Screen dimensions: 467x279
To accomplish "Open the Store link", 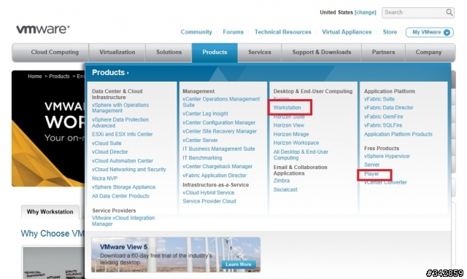I will [x=390, y=32].
